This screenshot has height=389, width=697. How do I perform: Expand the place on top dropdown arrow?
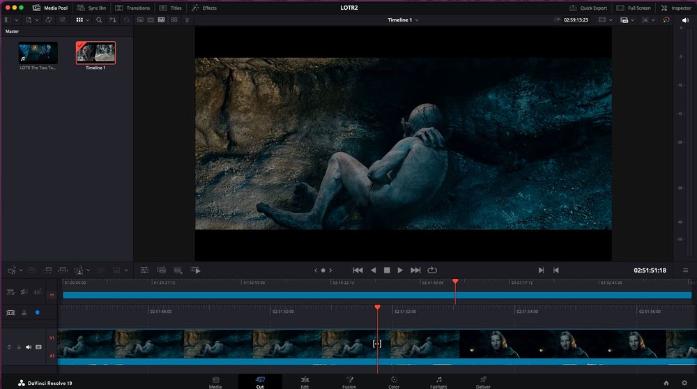click(x=88, y=270)
